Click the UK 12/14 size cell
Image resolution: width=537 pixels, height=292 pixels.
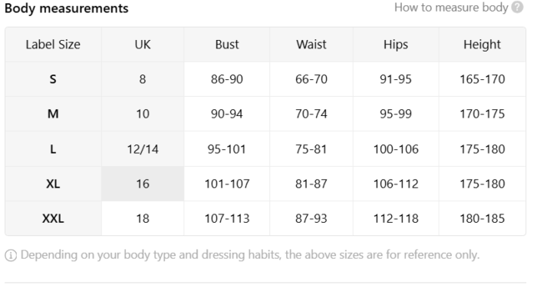point(143,149)
